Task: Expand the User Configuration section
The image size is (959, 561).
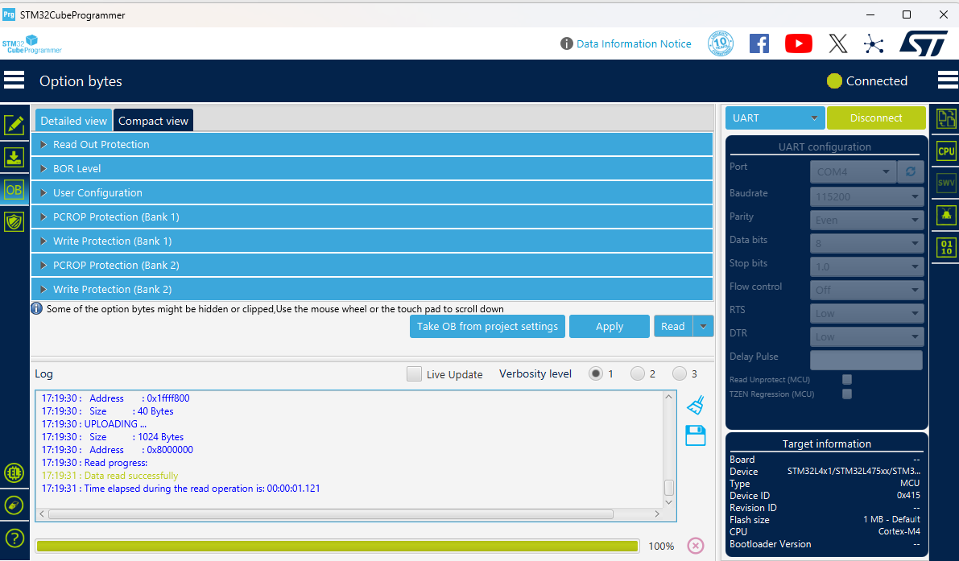Action: [372, 192]
